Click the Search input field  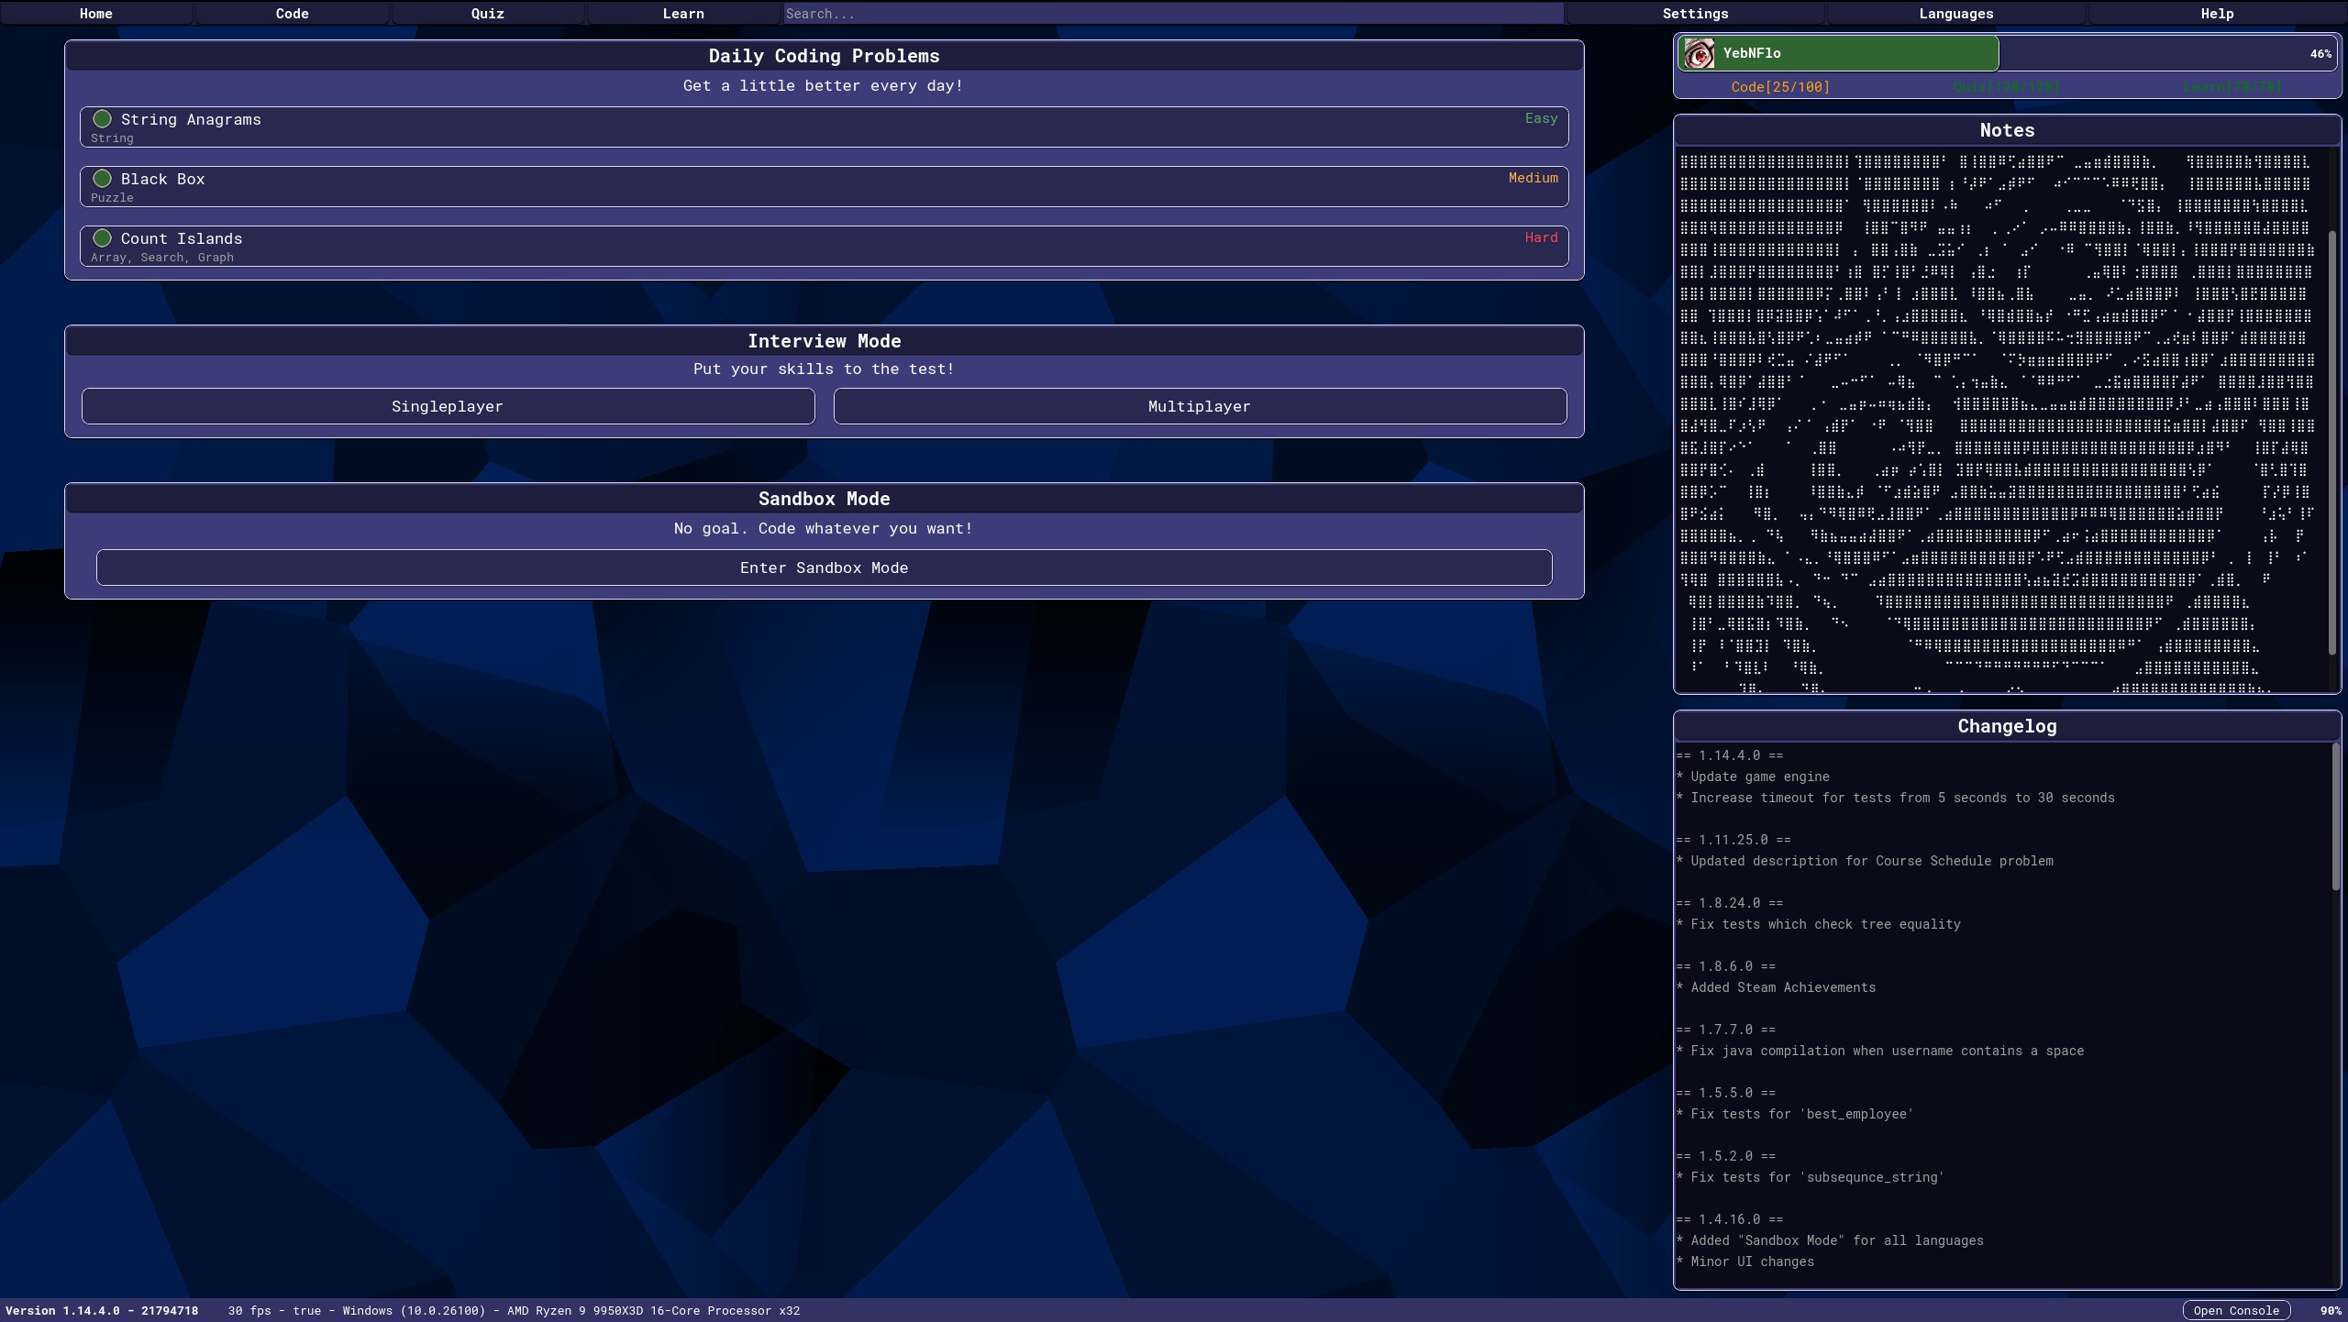pos(1172,14)
